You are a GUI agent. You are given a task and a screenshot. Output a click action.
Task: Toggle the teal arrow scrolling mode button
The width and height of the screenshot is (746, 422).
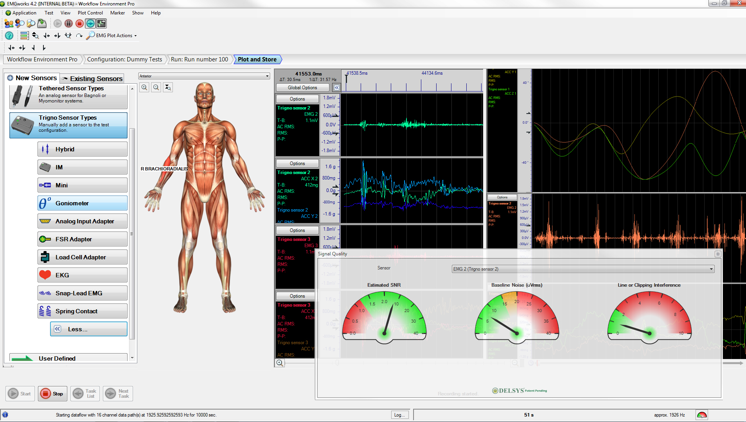[x=90, y=23]
